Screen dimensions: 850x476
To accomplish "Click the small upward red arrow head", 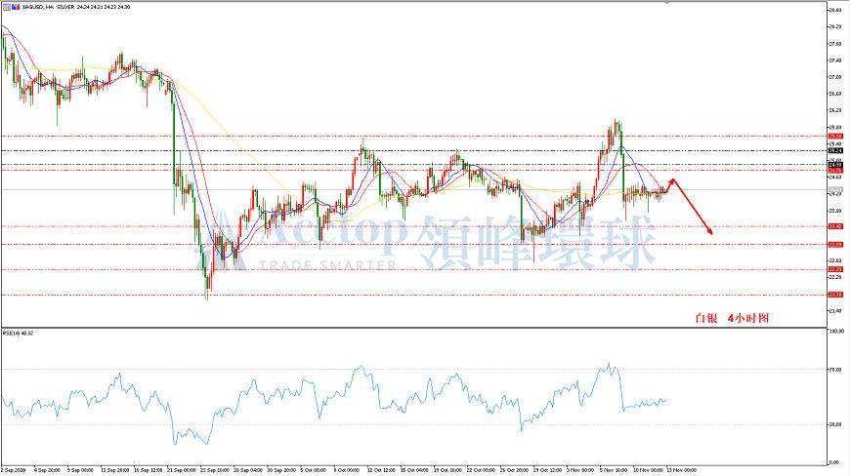I will coord(673,180).
